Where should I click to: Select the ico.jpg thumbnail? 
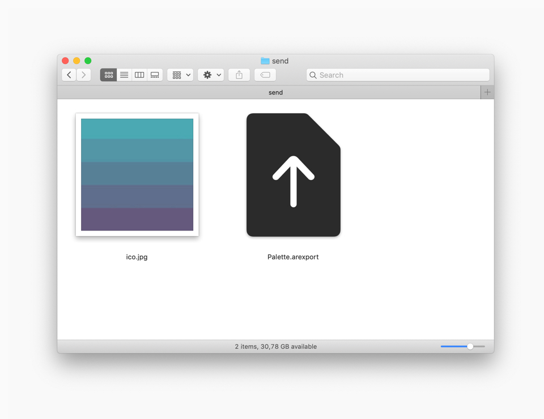click(137, 174)
